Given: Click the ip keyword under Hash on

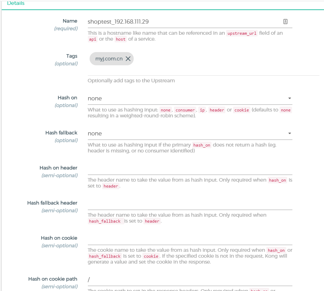Looking at the screenshot, I should pos(202,110).
